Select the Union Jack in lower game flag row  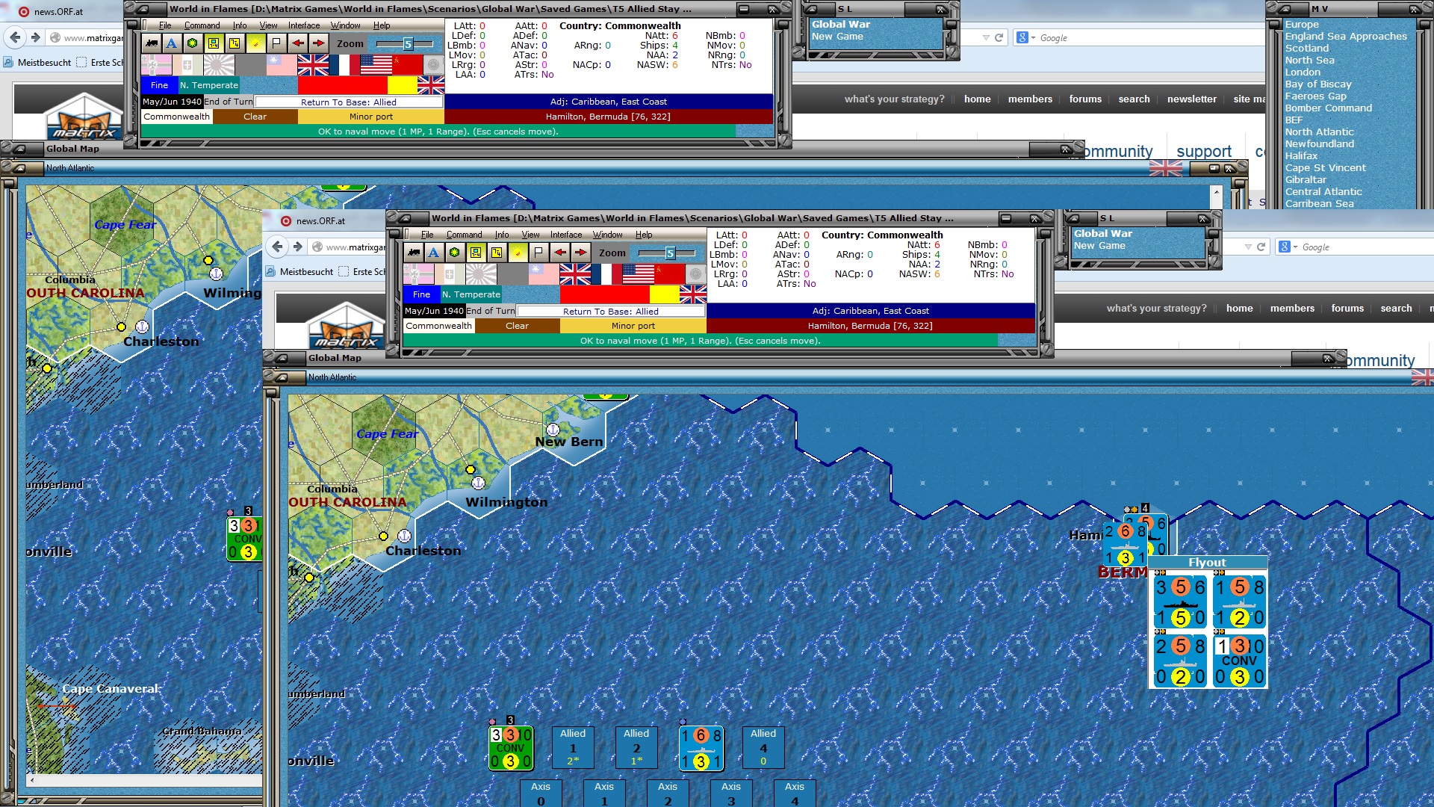575,274
